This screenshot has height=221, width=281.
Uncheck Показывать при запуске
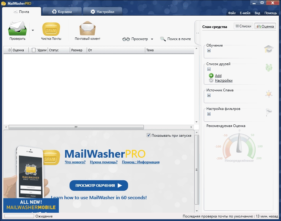coord(148,135)
